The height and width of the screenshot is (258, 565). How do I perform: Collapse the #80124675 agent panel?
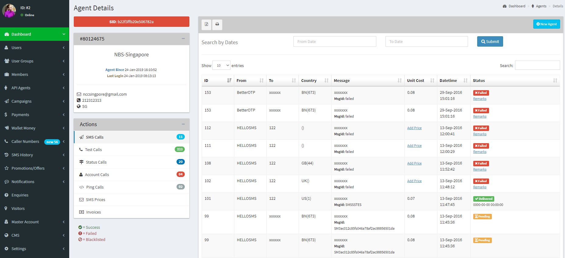tap(183, 39)
